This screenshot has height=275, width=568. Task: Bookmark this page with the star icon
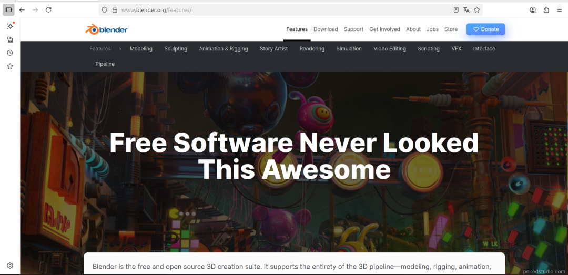pos(476,10)
